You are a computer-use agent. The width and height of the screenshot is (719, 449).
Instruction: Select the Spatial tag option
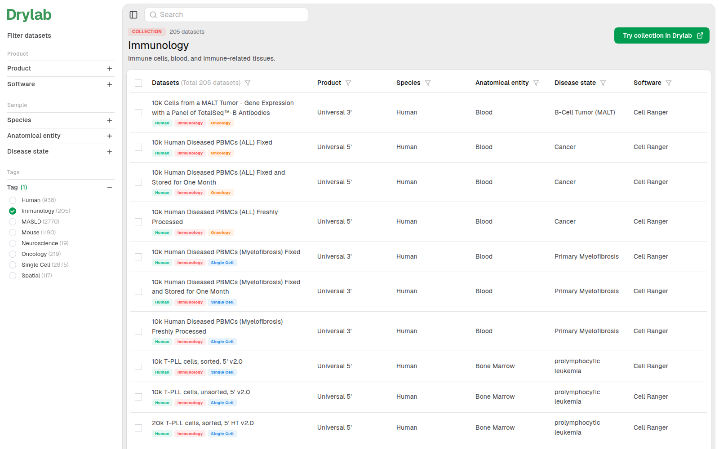pyautogui.click(x=13, y=276)
